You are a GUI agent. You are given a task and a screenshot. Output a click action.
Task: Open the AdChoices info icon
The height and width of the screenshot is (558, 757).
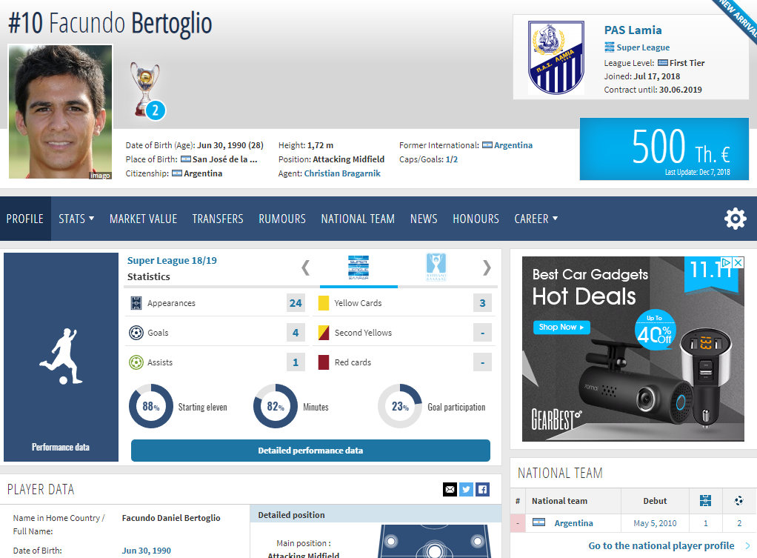click(726, 262)
